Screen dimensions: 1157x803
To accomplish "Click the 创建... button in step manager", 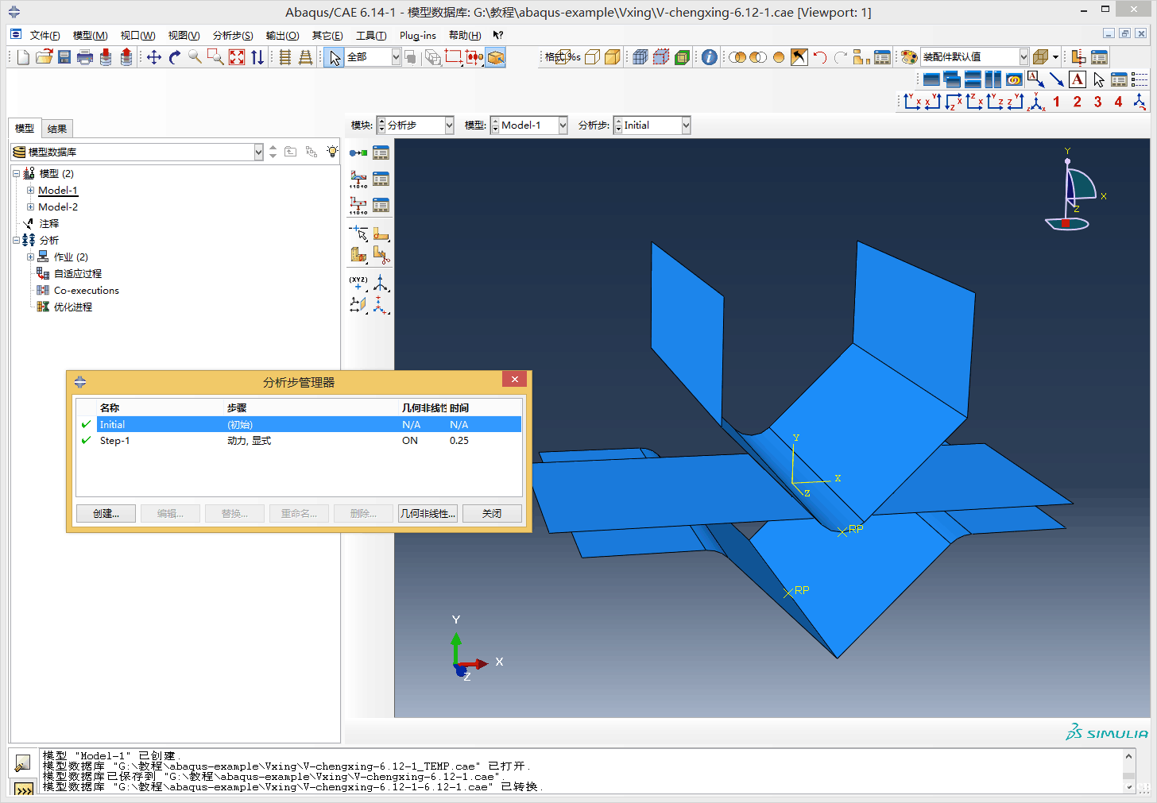I will (106, 514).
